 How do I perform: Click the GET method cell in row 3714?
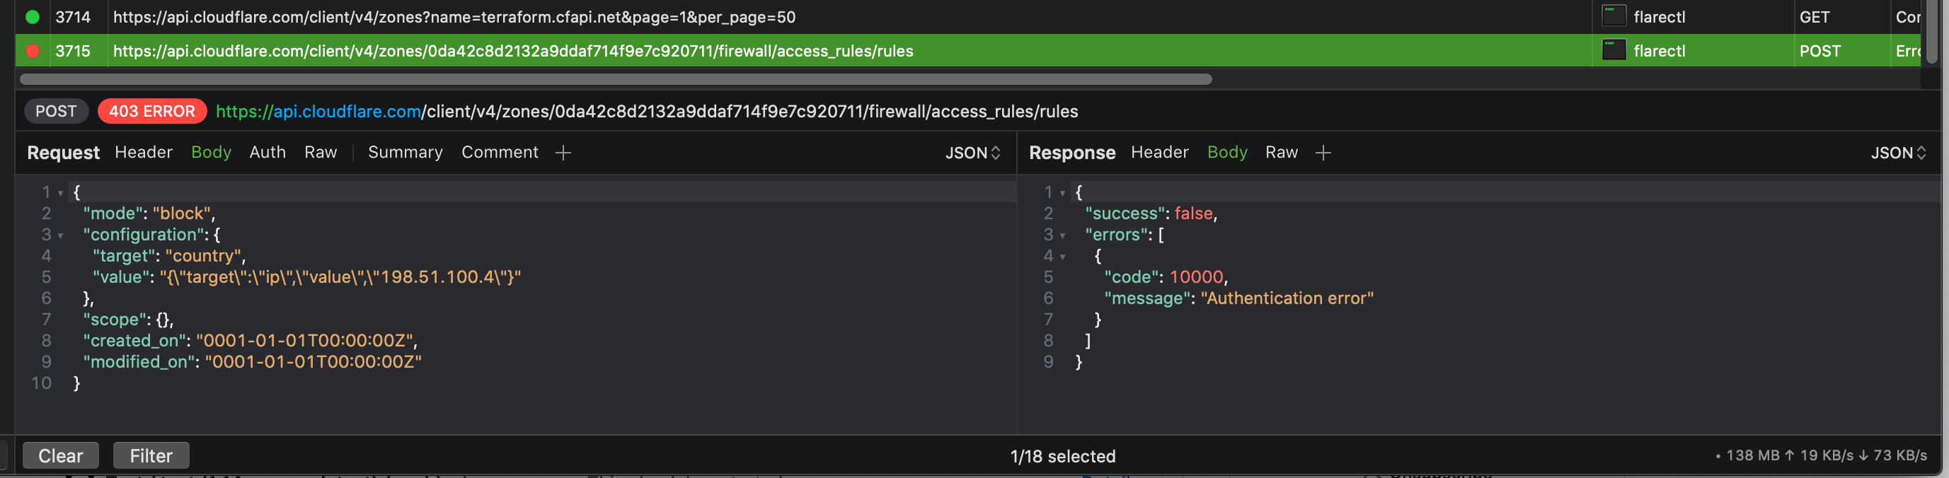1815,17
